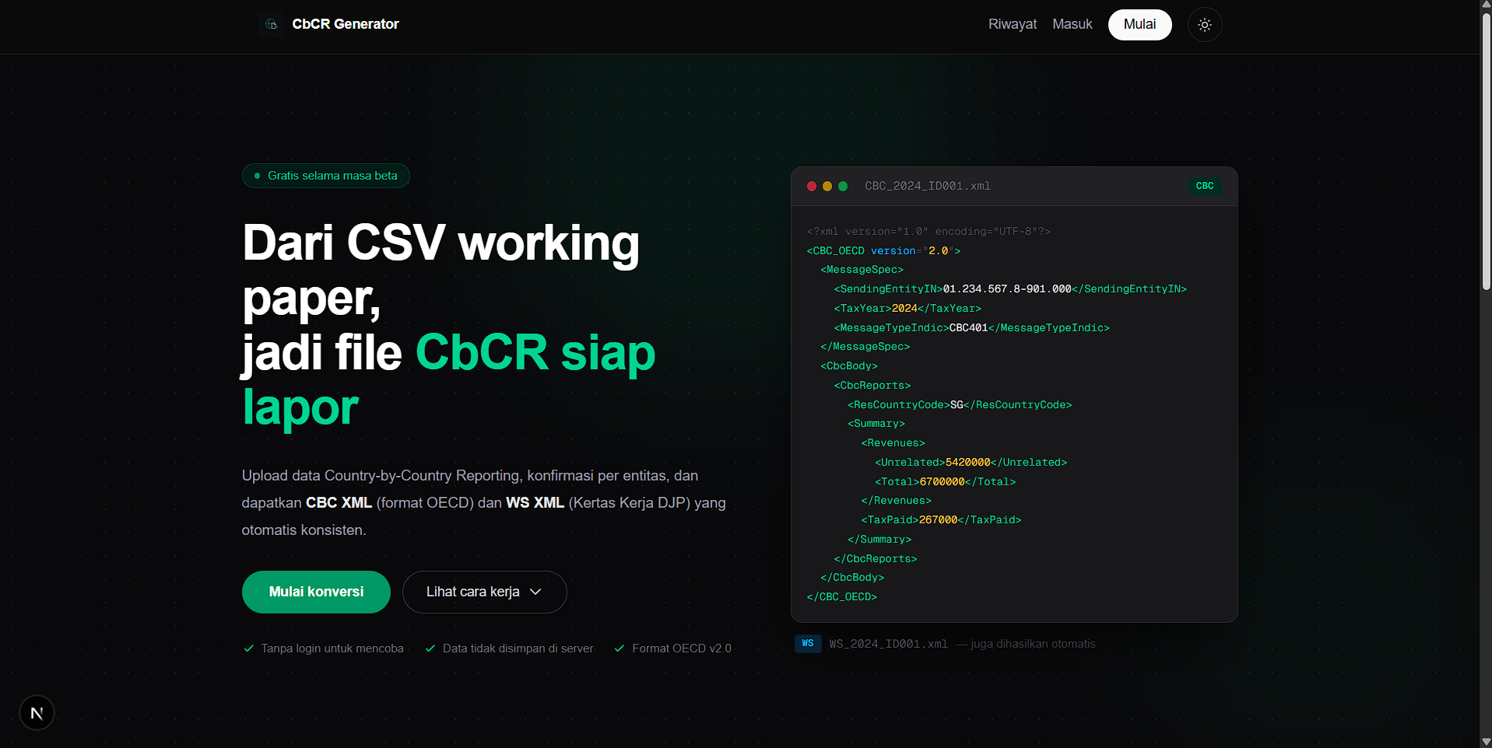1492x748 pixels.
Task: Click the TaxYear 2024 line in code
Action: (907, 309)
